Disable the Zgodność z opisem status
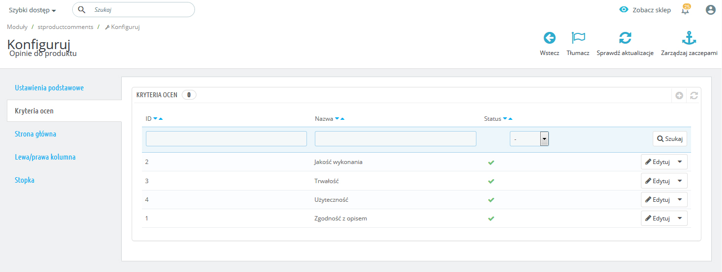722x272 pixels. click(x=491, y=218)
